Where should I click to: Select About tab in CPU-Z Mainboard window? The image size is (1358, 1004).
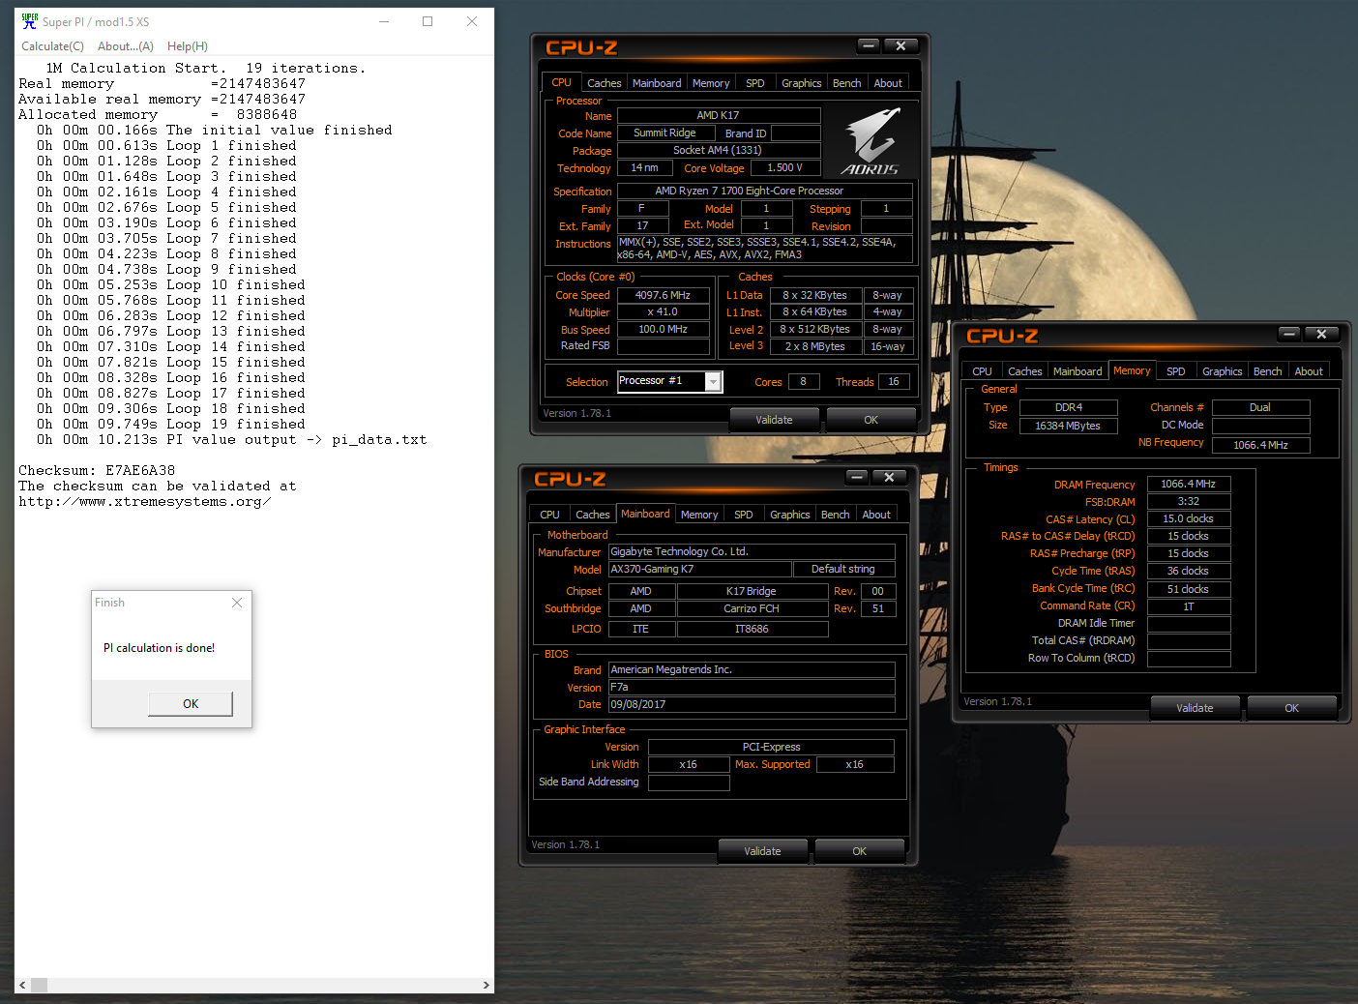point(876,515)
